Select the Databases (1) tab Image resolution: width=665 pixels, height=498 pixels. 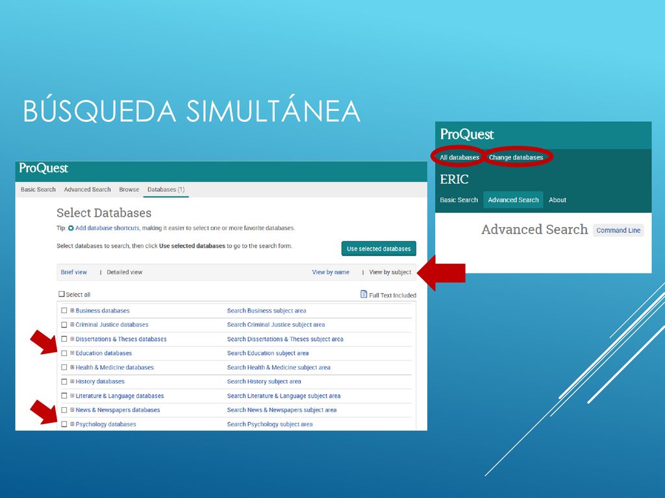point(166,189)
